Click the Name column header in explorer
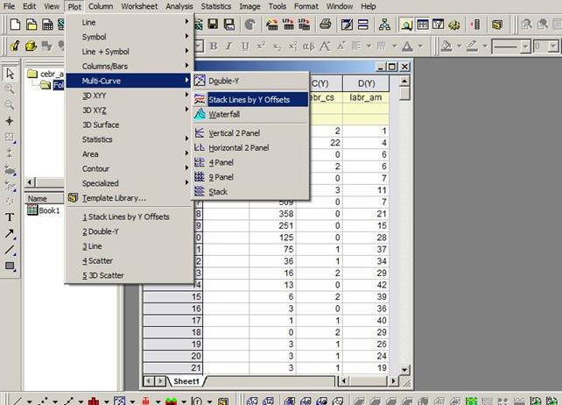562x405 pixels. pos(44,198)
